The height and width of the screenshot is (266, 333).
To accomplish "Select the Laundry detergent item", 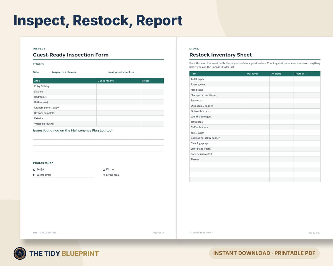I will click(x=201, y=117).
